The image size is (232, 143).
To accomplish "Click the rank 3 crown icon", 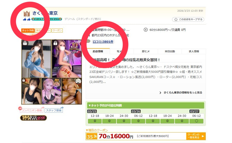I will coord(27,14).
